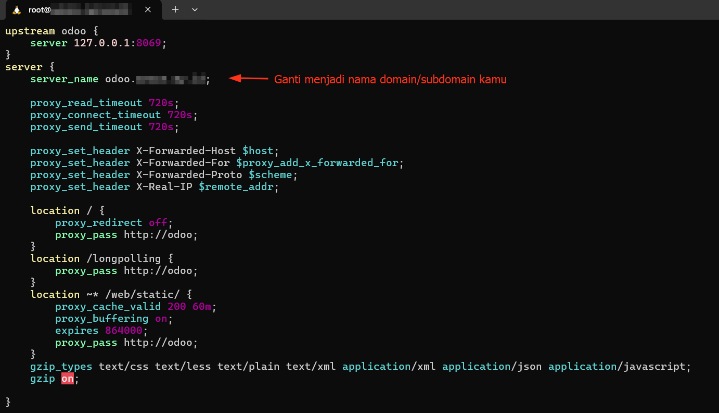Click the proxy_read_timeout 720s value

(161, 103)
